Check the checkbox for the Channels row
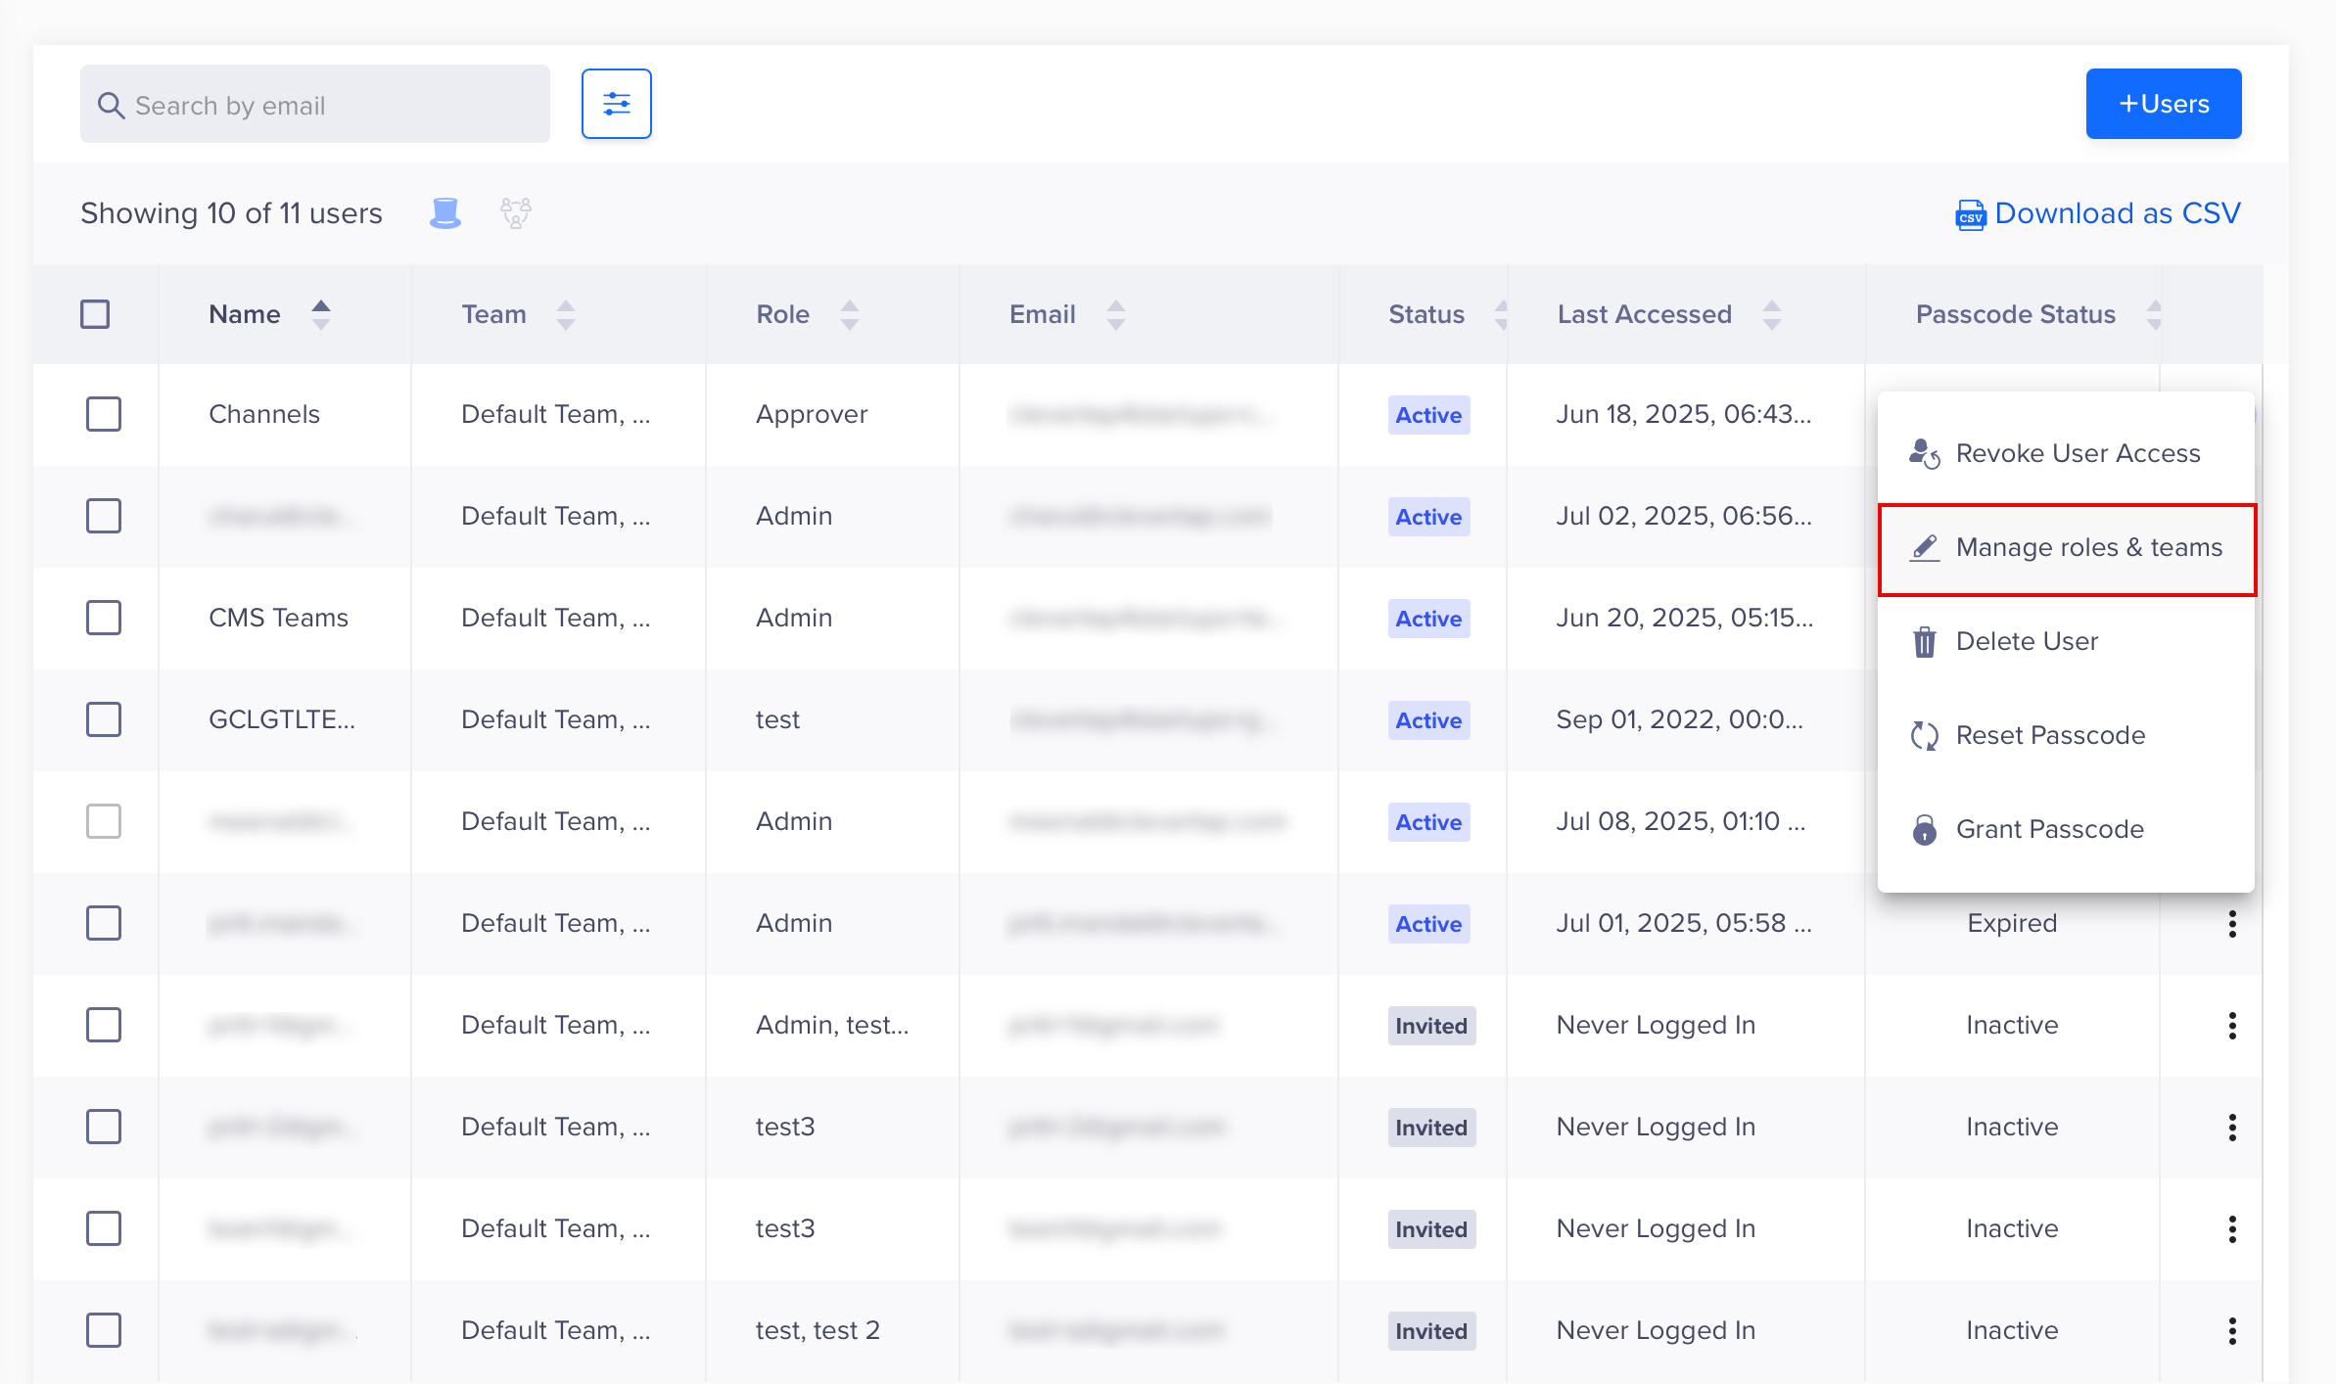Viewport: 2336px width, 1384px height. click(x=104, y=414)
